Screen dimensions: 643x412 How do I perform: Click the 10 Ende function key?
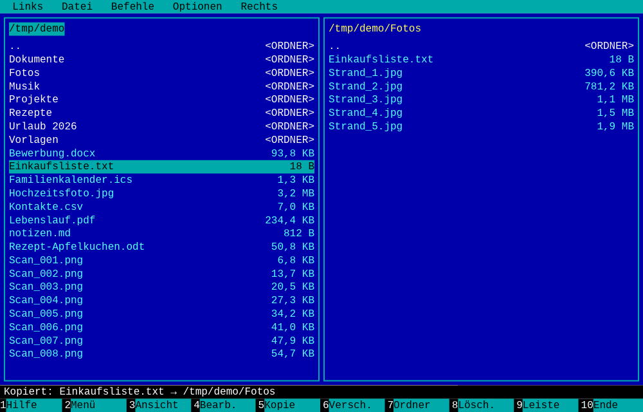(611, 405)
